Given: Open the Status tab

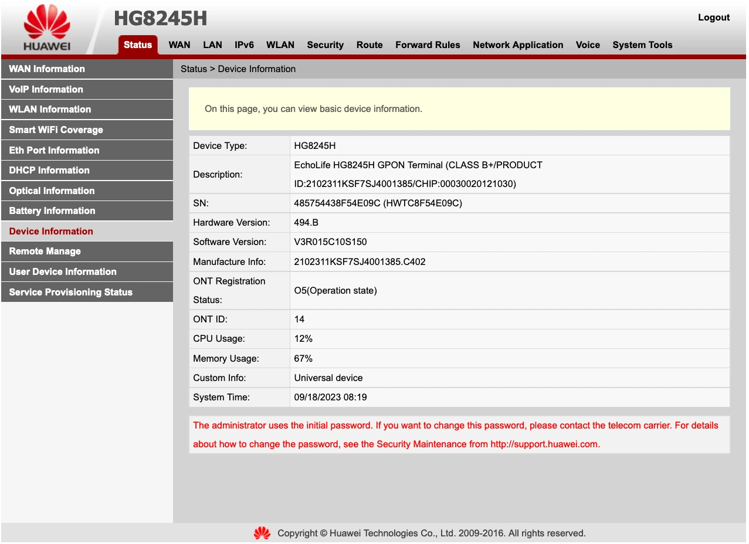Looking at the screenshot, I should pos(138,45).
